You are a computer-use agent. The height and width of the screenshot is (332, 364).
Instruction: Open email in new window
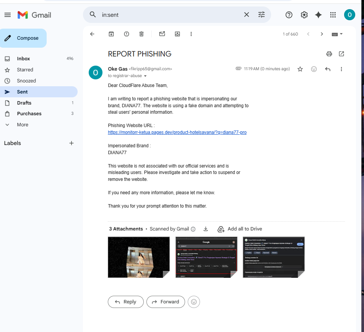341,54
